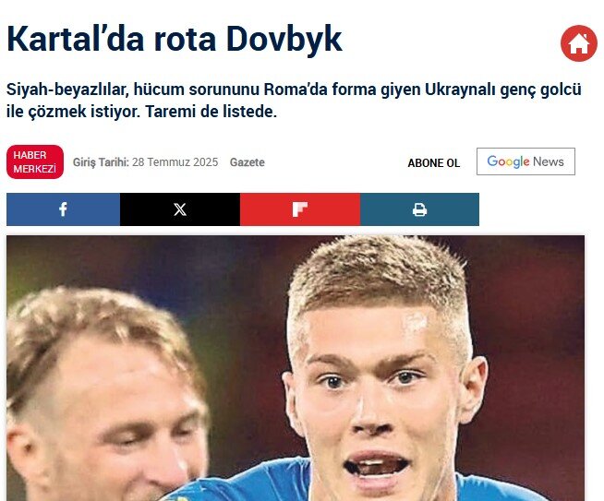This screenshot has width=604, height=501.
Task: Click the 28 Temmuz 2025 date
Action: [175, 162]
